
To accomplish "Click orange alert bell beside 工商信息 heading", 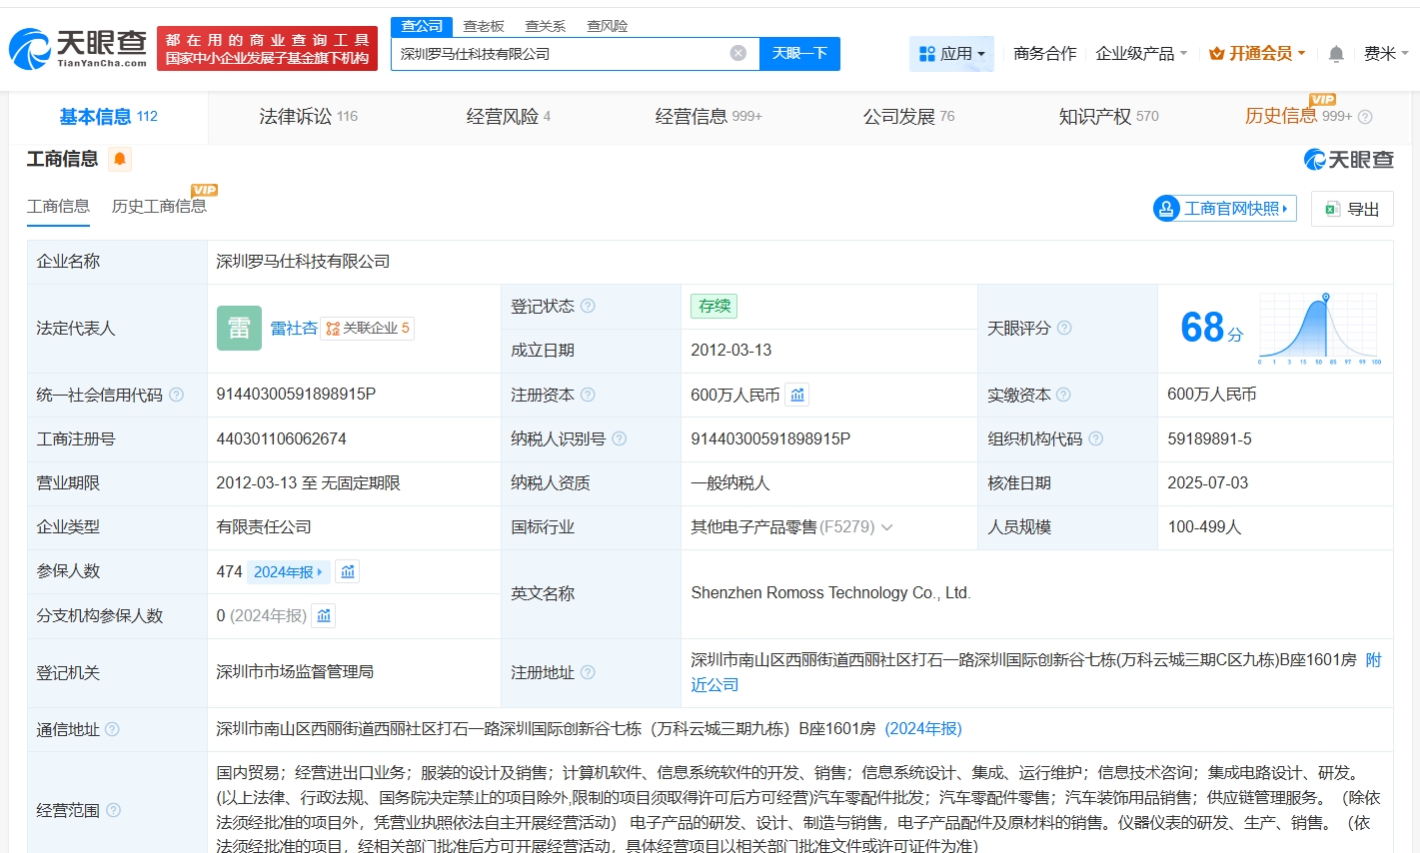I will coord(120,160).
